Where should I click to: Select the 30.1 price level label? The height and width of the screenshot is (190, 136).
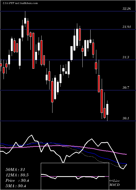pyautogui.click(x=126, y=118)
